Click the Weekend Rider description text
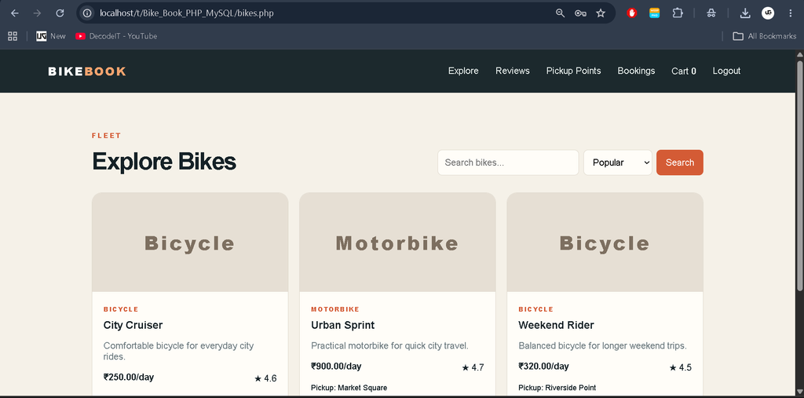Screen dimensions: 804x398 (602, 345)
